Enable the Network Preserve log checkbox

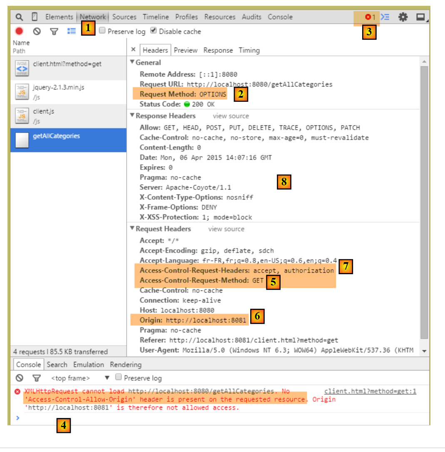(102, 31)
